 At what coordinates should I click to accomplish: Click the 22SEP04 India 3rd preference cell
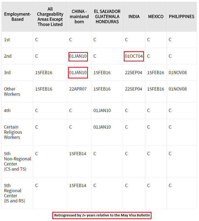[133, 72]
